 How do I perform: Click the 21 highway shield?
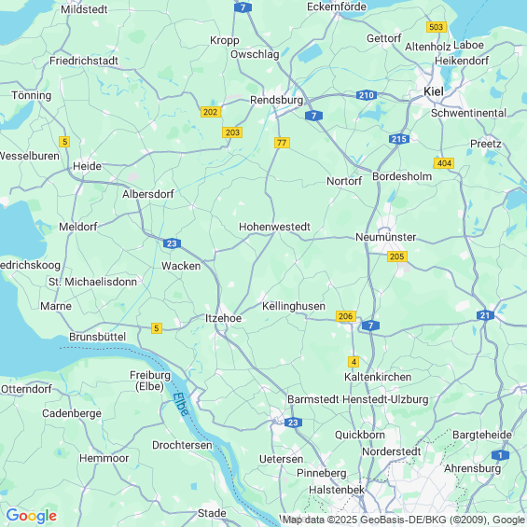(x=485, y=315)
